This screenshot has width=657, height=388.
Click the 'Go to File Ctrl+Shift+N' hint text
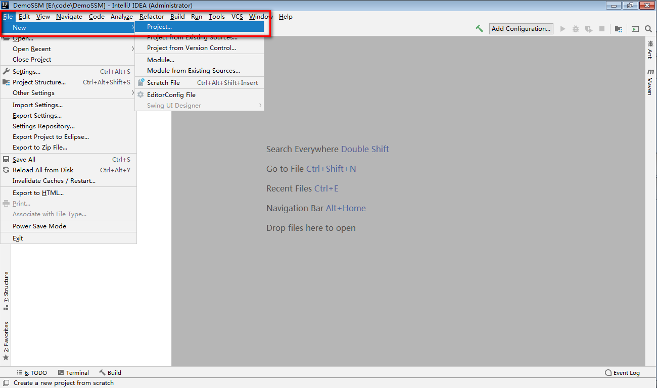coord(311,169)
